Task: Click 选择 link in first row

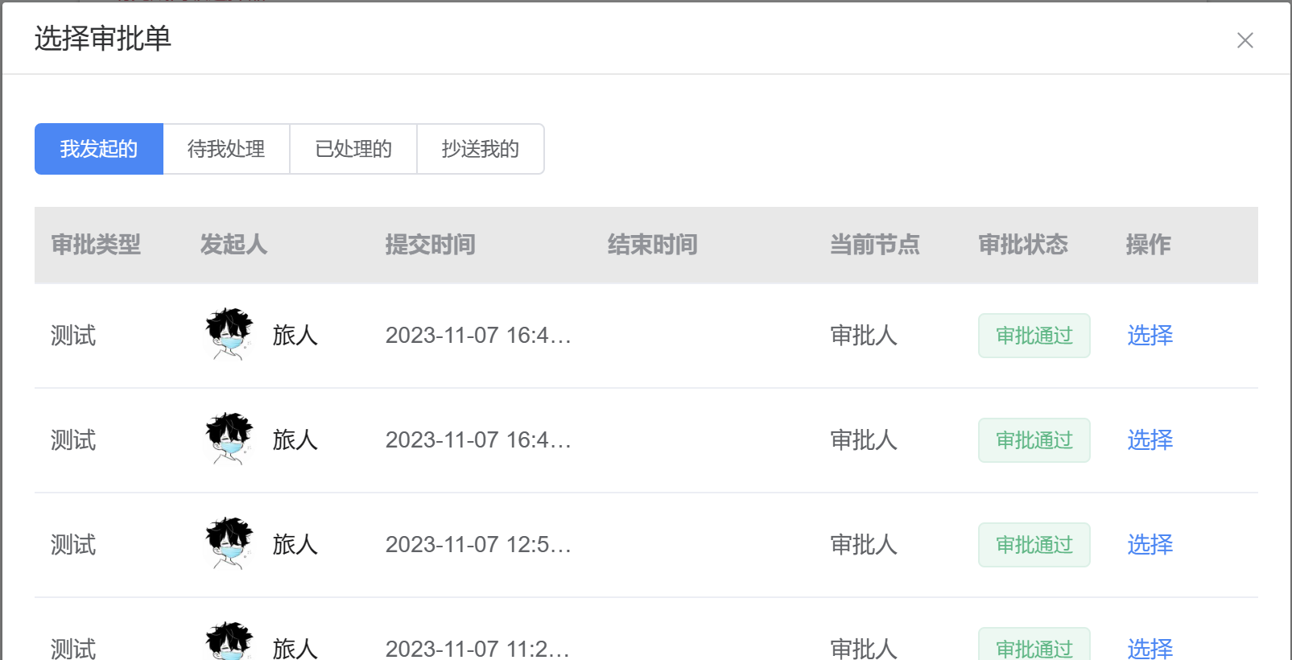Action: coord(1150,336)
